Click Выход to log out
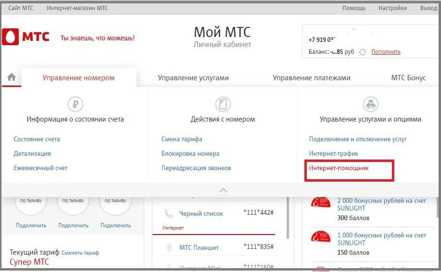This screenshot has height=272, width=441. coord(429,8)
